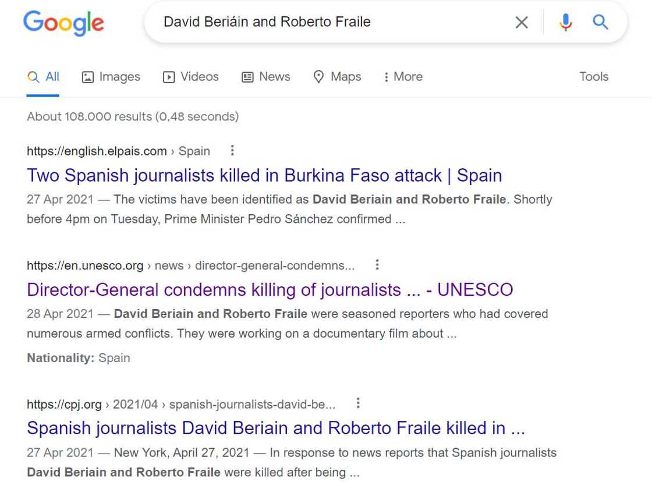Open Director-General condemns killing UNESCO link

tap(270, 289)
